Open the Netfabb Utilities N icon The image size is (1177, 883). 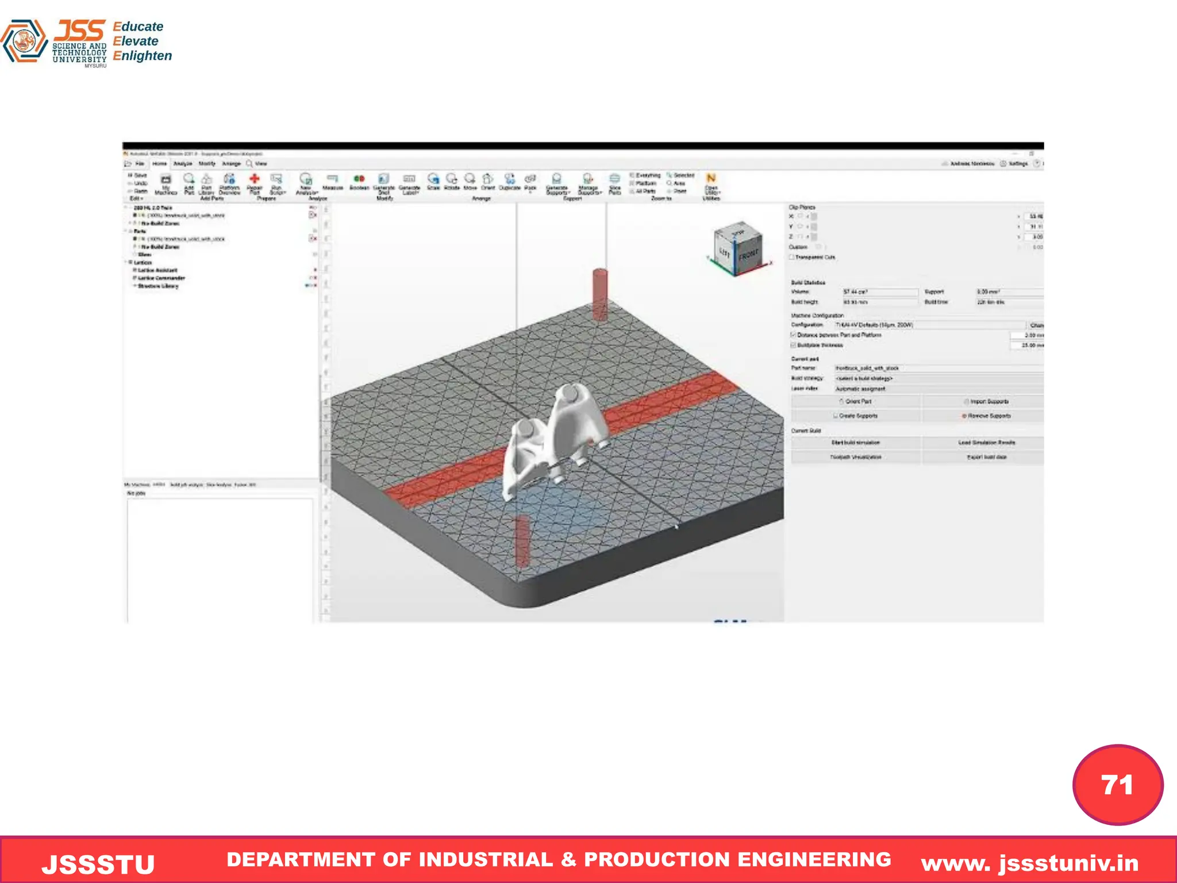[711, 179]
